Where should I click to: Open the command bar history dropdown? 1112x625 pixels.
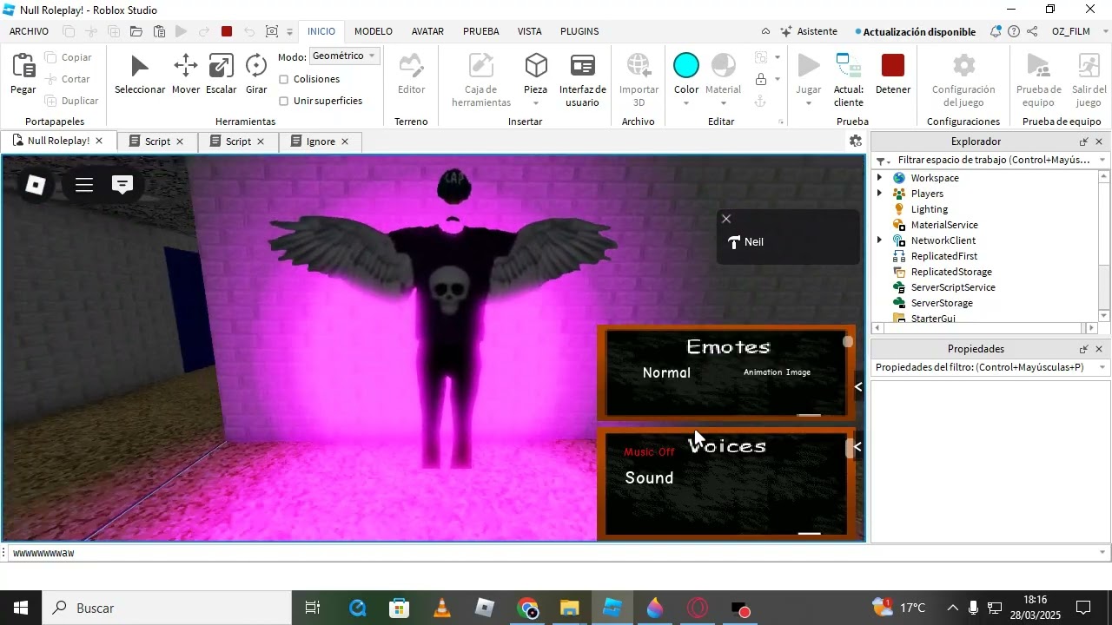pyautogui.click(x=1102, y=553)
